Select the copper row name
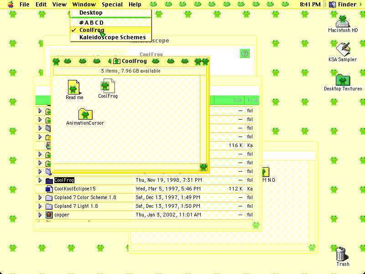This screenshot has width=365, height=274. click(x=62, y=215)
